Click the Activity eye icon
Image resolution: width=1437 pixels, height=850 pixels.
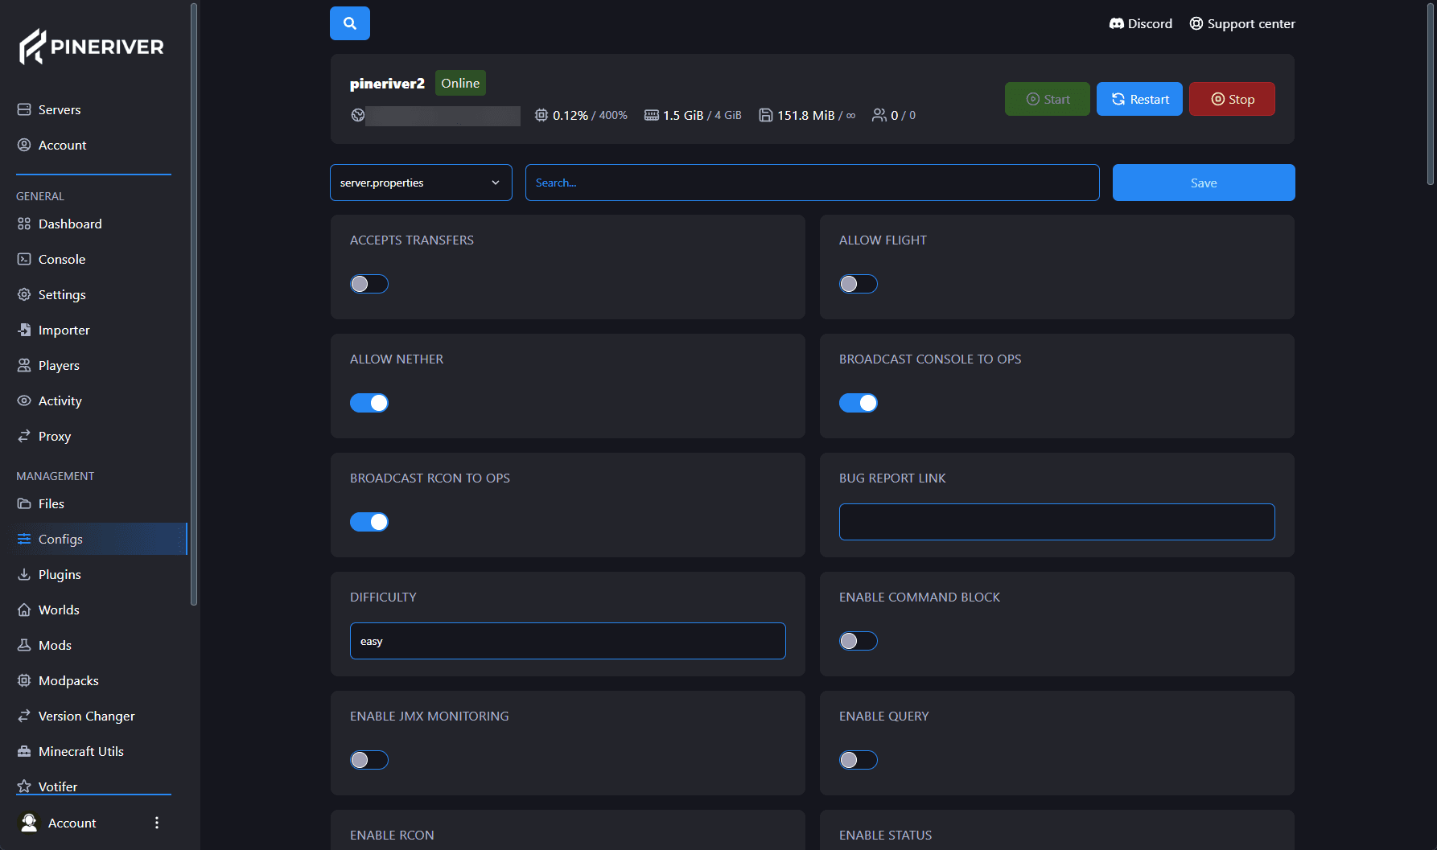click(24, 400)
